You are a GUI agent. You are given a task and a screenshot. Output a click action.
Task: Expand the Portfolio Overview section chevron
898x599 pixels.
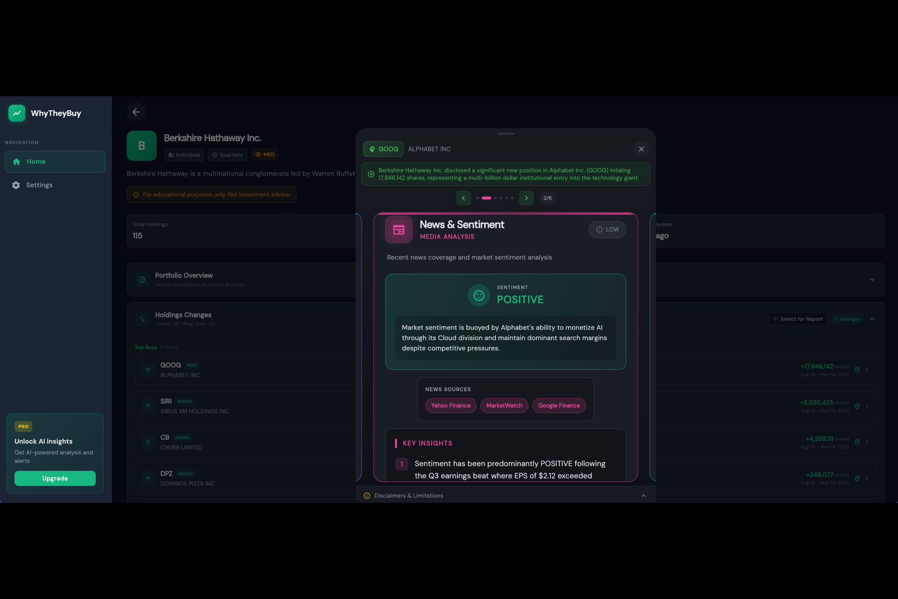(x=872, y=279)
